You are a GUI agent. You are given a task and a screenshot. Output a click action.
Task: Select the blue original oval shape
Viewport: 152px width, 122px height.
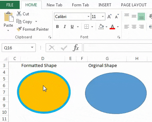(x=116, y=93)
